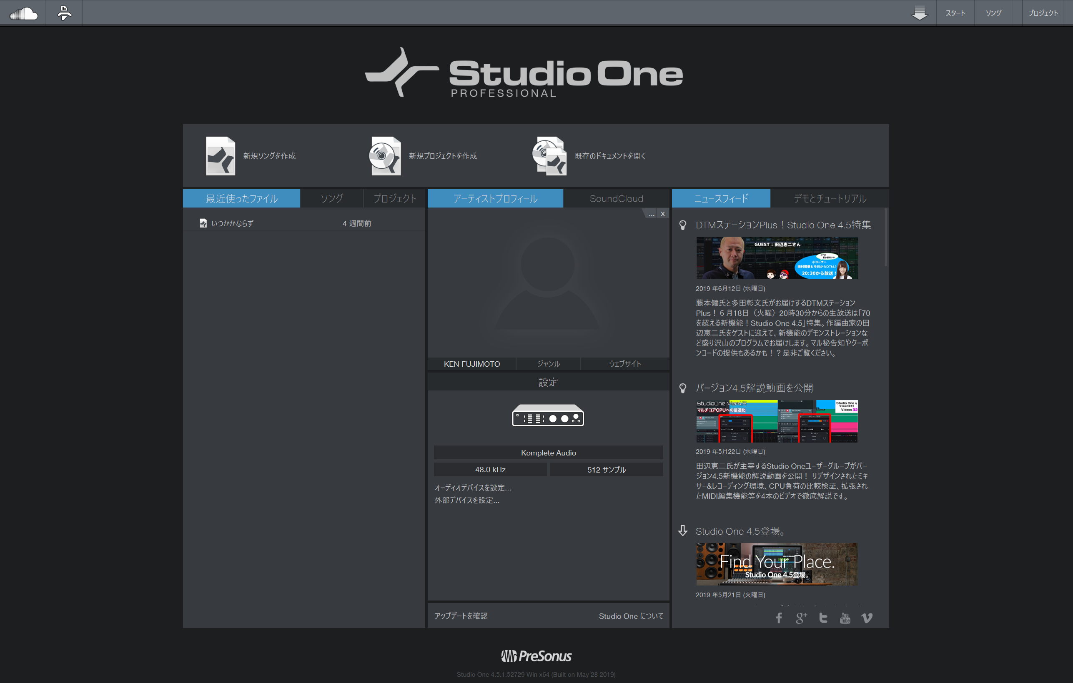Select the プロジェクト tab in file list
The image size is (1073, 683).
click(394, 199)
